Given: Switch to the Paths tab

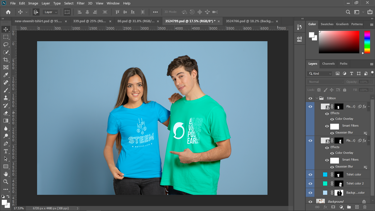Looking at the screenshot, I should click(x=344, y=64).
